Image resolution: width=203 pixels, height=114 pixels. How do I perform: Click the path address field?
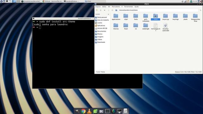tap(158, 10)
